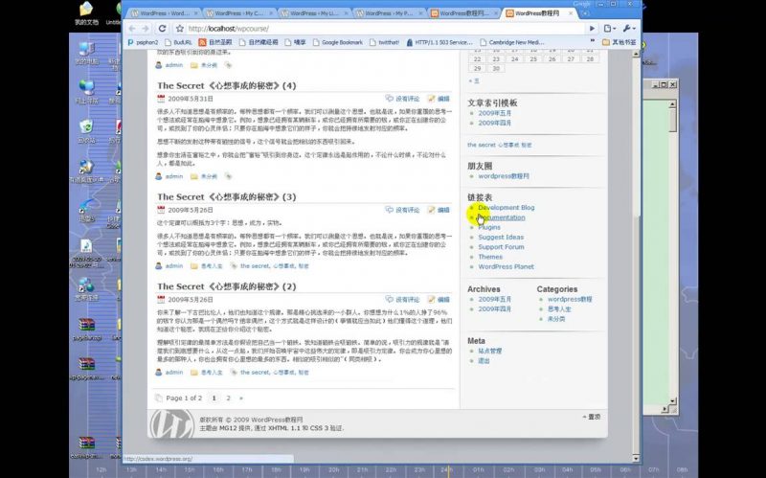
Task: Click the Suggest Ideas sidebar link
Action: (x=501, y=237)
